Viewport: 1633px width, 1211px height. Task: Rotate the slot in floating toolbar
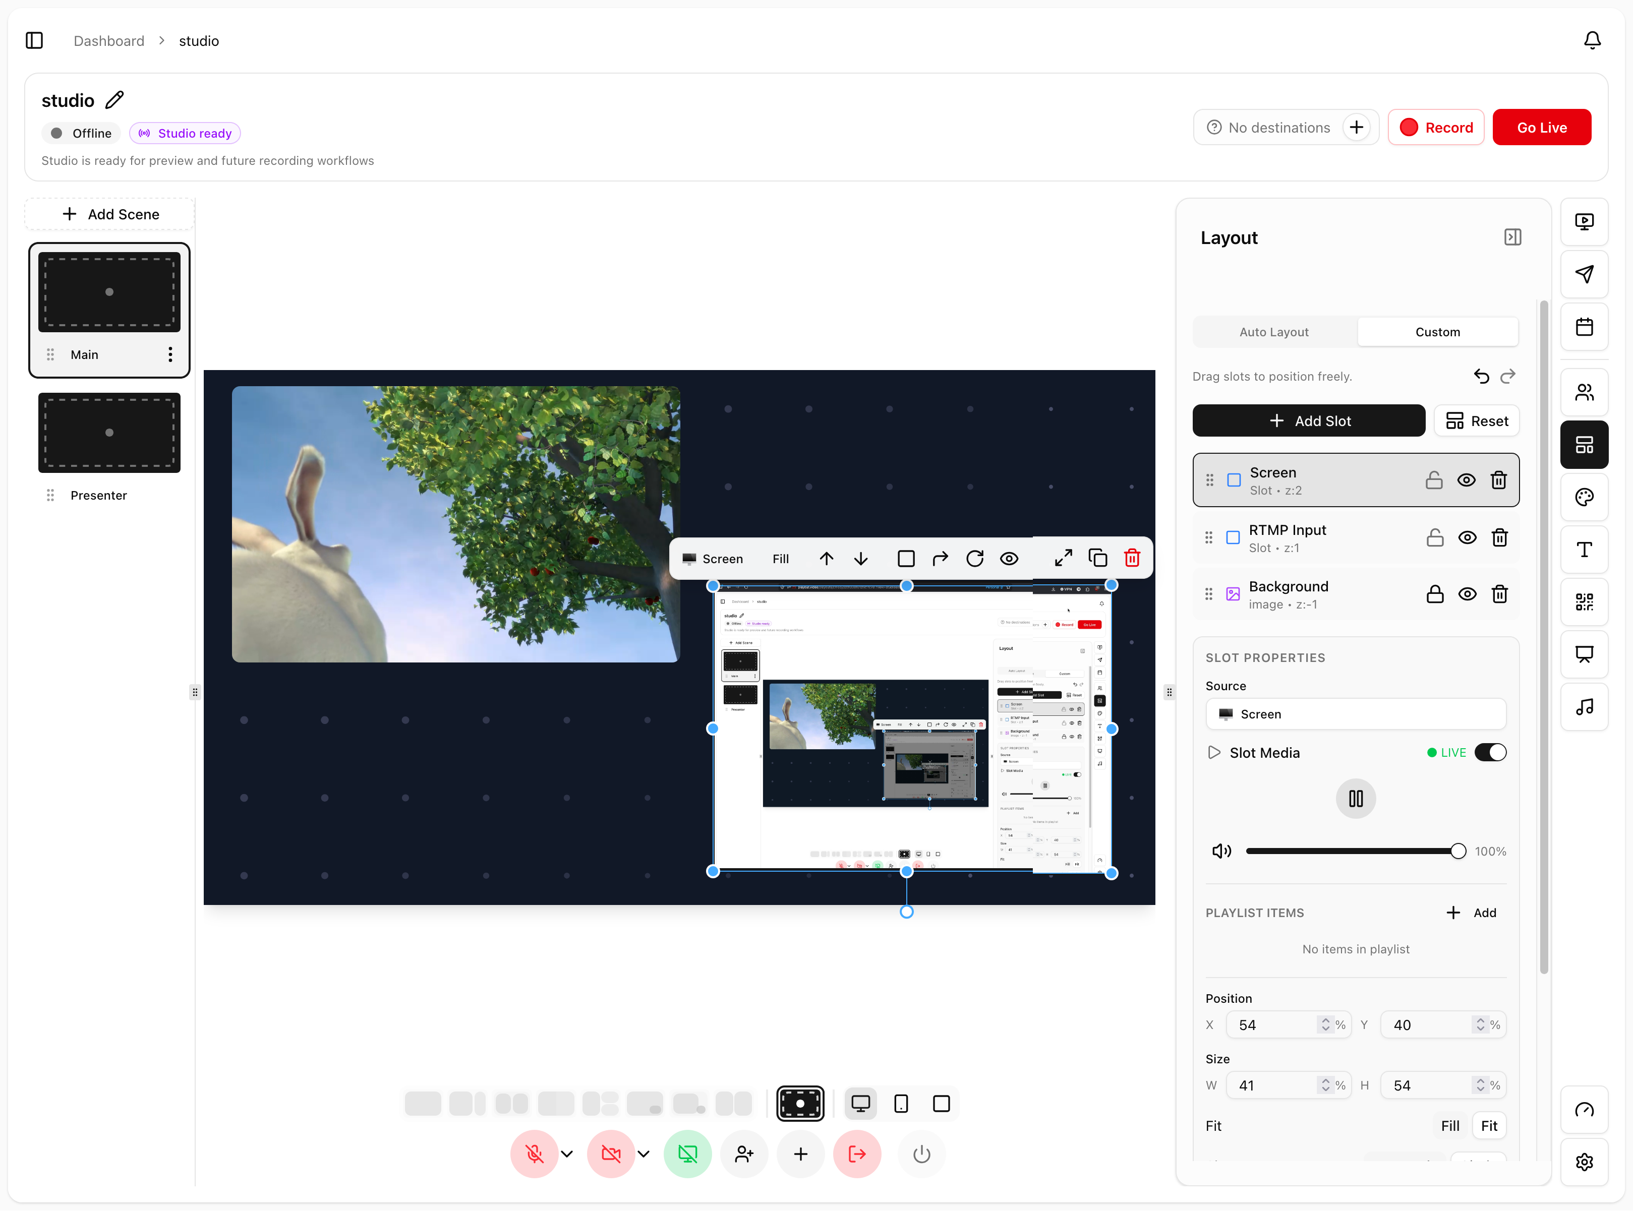(974, 559)
